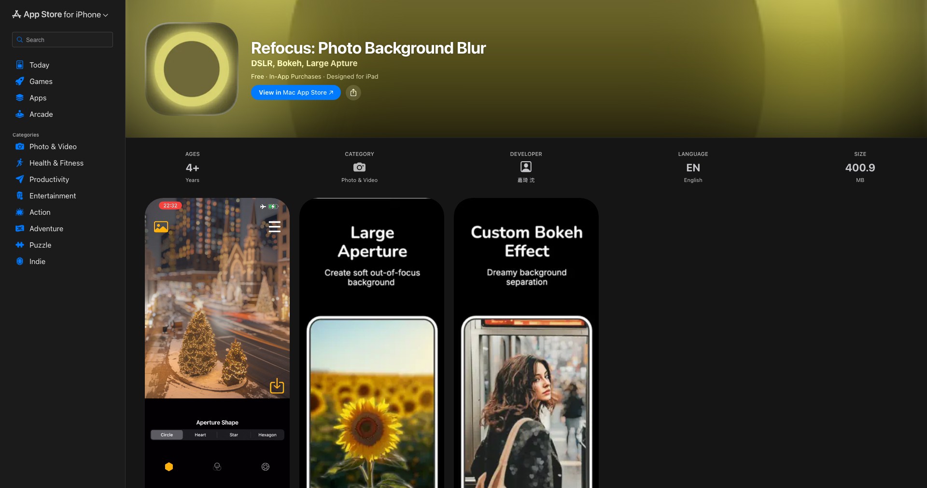Click the Adventure map icon
The width and height of the screenshot is (927, 488).
point(20,228)
